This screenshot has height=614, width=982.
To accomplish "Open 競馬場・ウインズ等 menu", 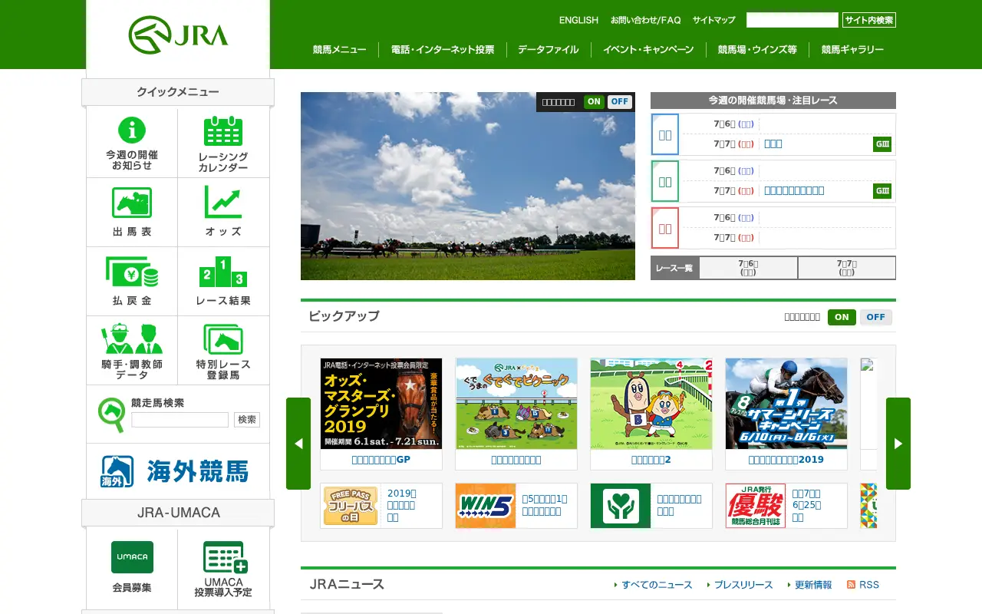I will point(757,50).
